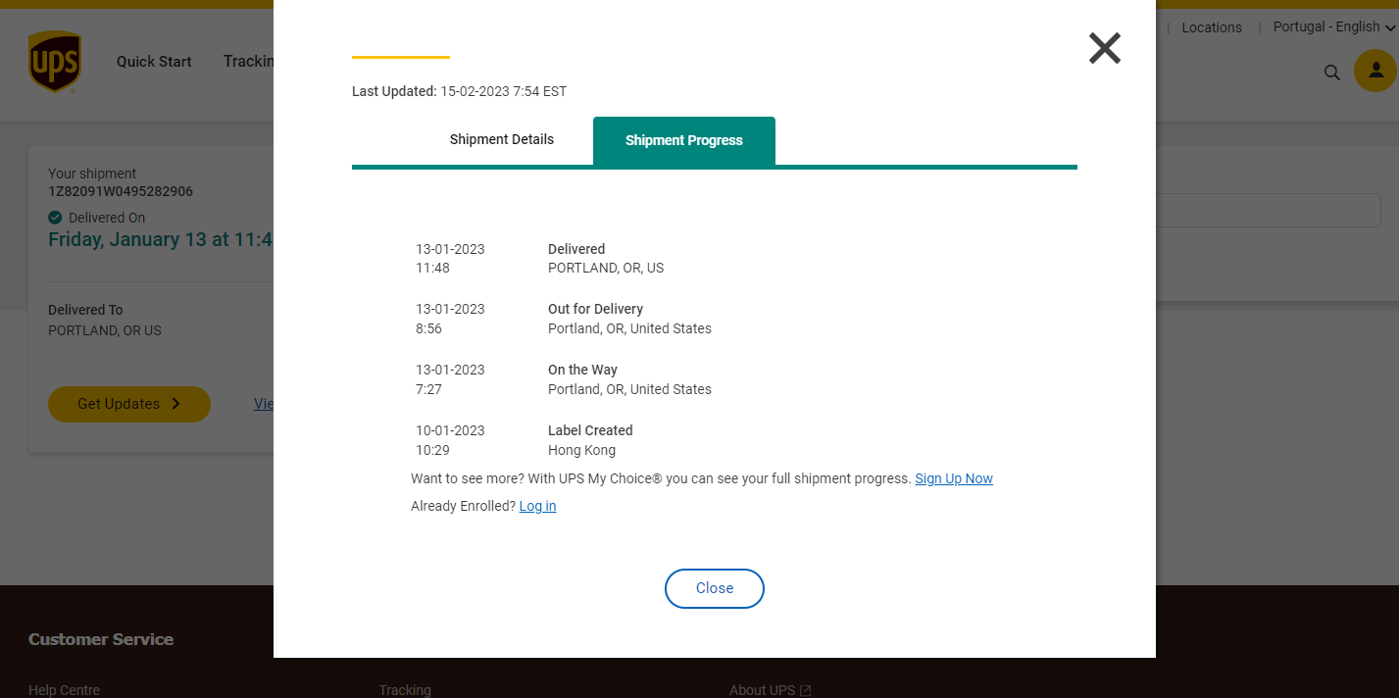Click the 8:56 time entry

point(428,328)
